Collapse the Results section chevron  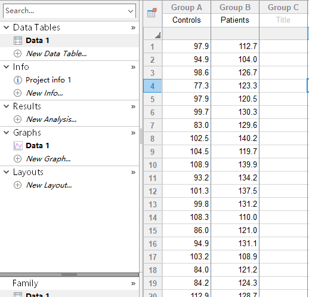7,106
